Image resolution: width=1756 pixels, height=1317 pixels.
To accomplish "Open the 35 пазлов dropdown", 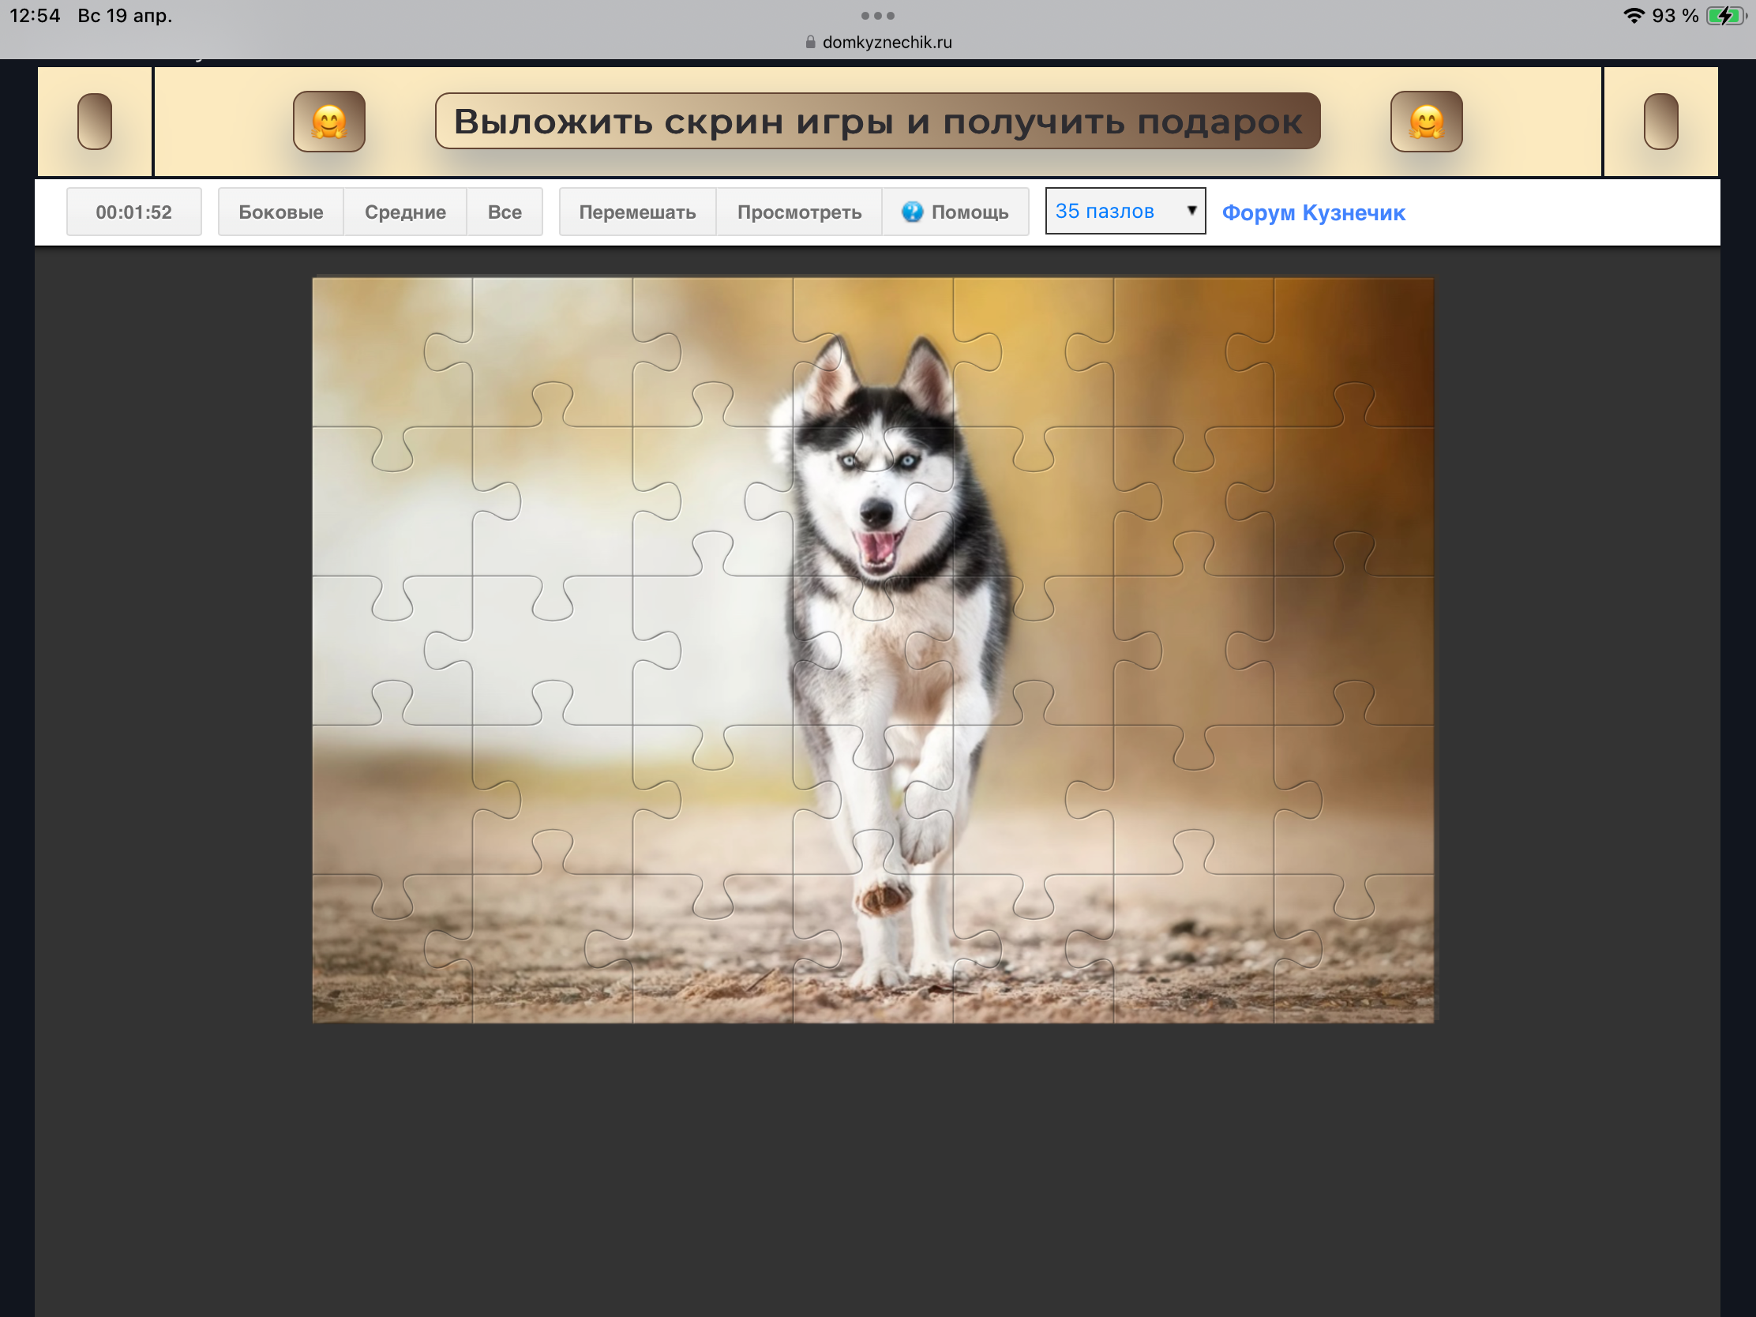I will 1112,211.
